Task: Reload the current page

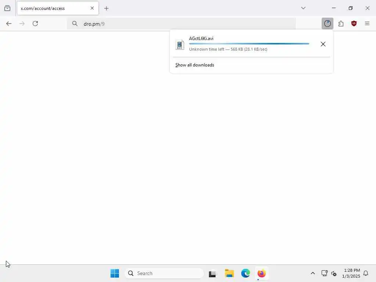Action: (35, 23)
